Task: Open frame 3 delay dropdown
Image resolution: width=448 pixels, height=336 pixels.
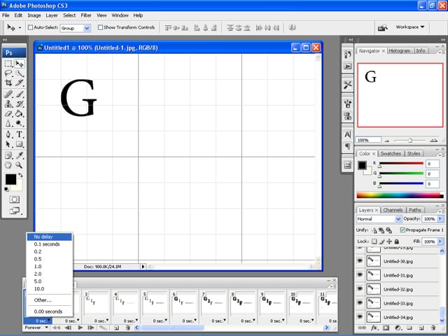Action: 101,321
